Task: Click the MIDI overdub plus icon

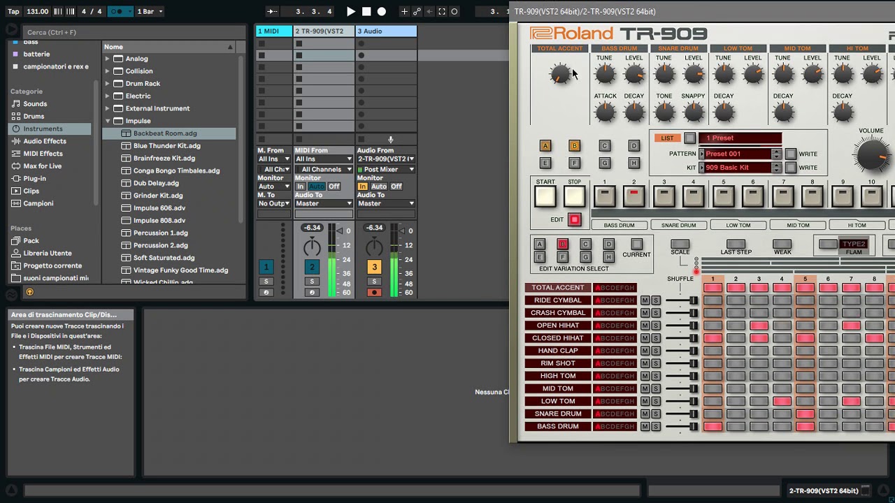Action: (403, 11)
